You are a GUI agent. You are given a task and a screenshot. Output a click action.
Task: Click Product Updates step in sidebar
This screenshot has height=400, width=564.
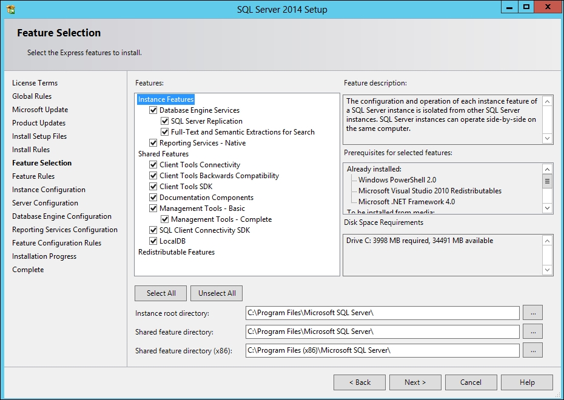(39, 123)
